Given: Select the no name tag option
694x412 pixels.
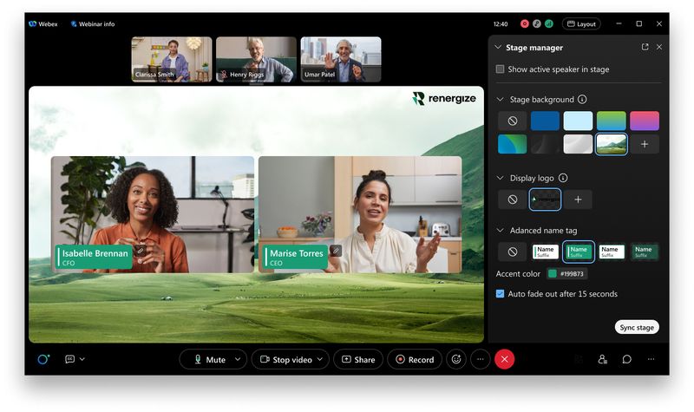Looking at the screenshot, I should (513, 252).
